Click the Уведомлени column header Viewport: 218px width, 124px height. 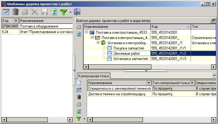(x=206, y=83)
